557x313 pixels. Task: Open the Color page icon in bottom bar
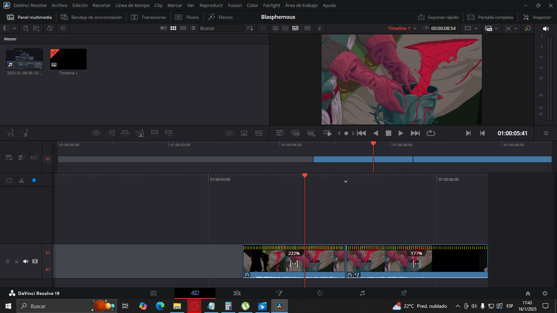coord(320,293)
